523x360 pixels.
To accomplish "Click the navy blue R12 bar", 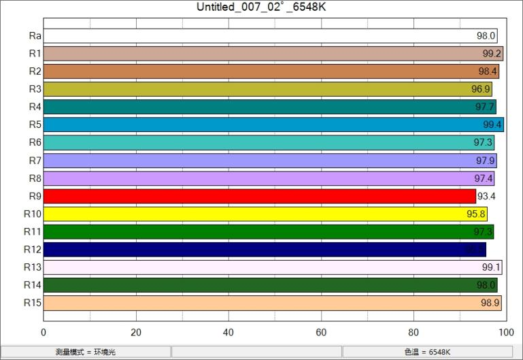I will click(x=264, y=250).
